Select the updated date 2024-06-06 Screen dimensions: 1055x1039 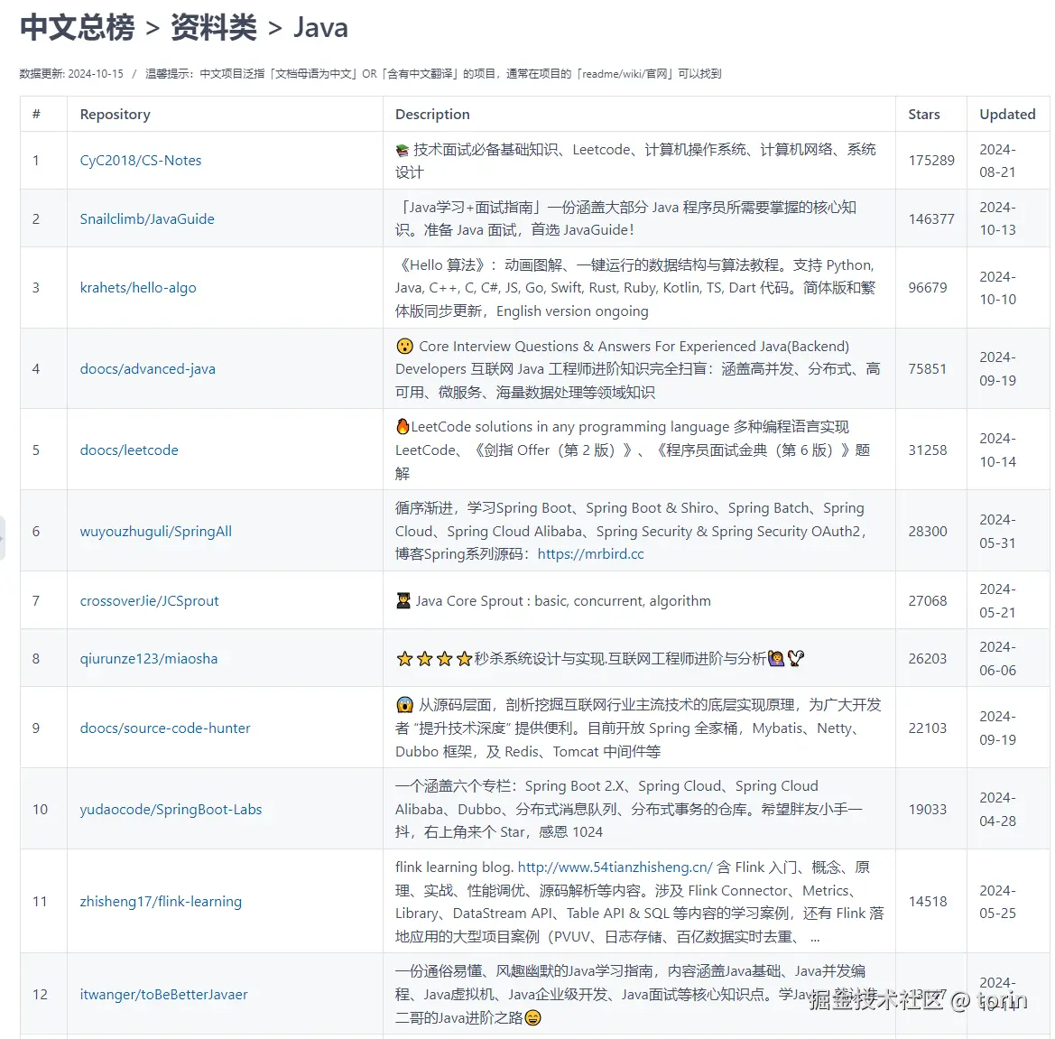998,658
